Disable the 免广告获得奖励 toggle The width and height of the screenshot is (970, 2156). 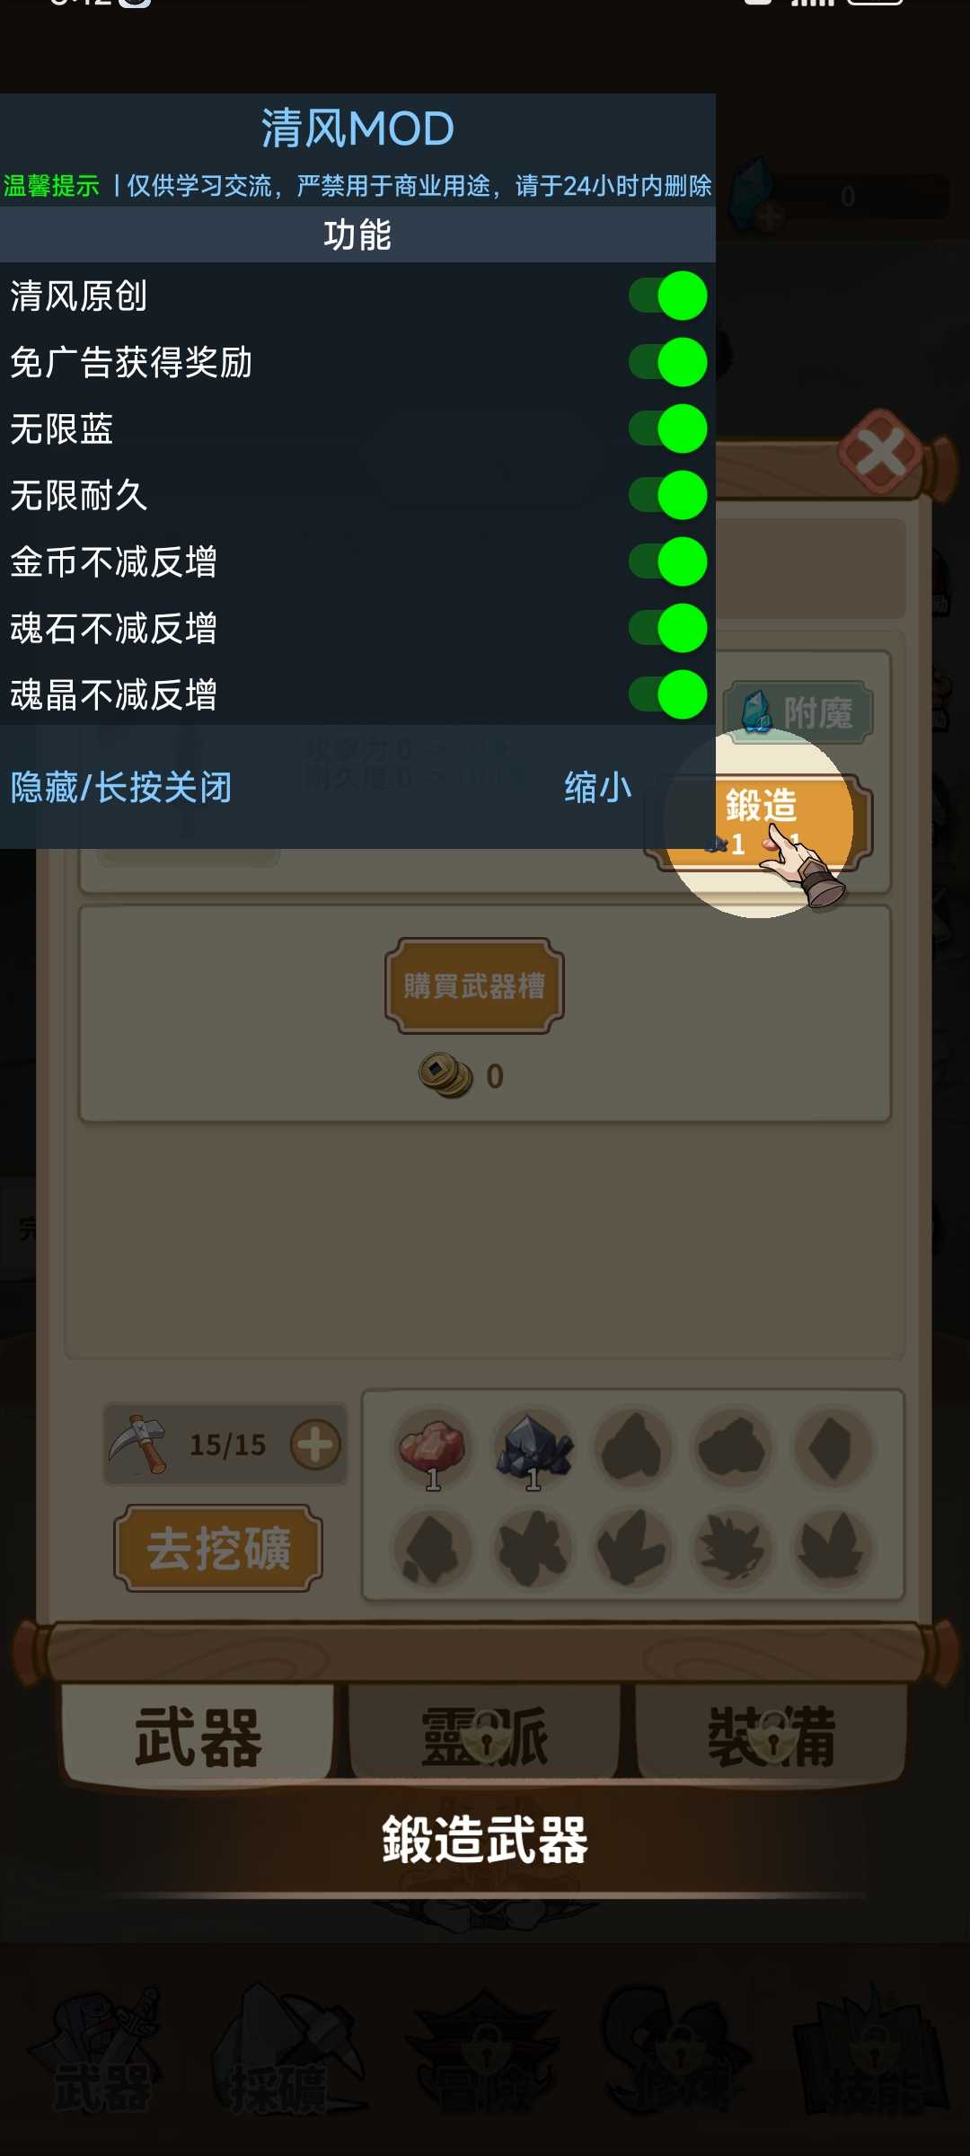[667, 362]
